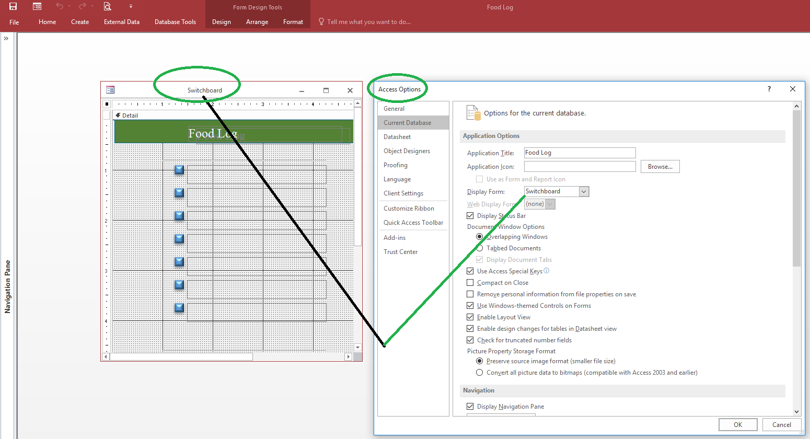Toggle Use Access Special Keys checkbox

click(x=470, y=271)
